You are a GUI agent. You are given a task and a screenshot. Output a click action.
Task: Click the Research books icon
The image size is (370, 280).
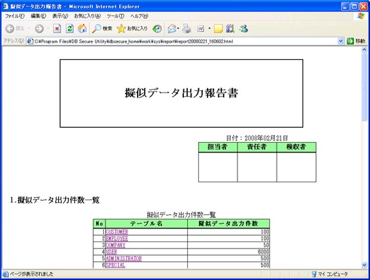(230, 29)
